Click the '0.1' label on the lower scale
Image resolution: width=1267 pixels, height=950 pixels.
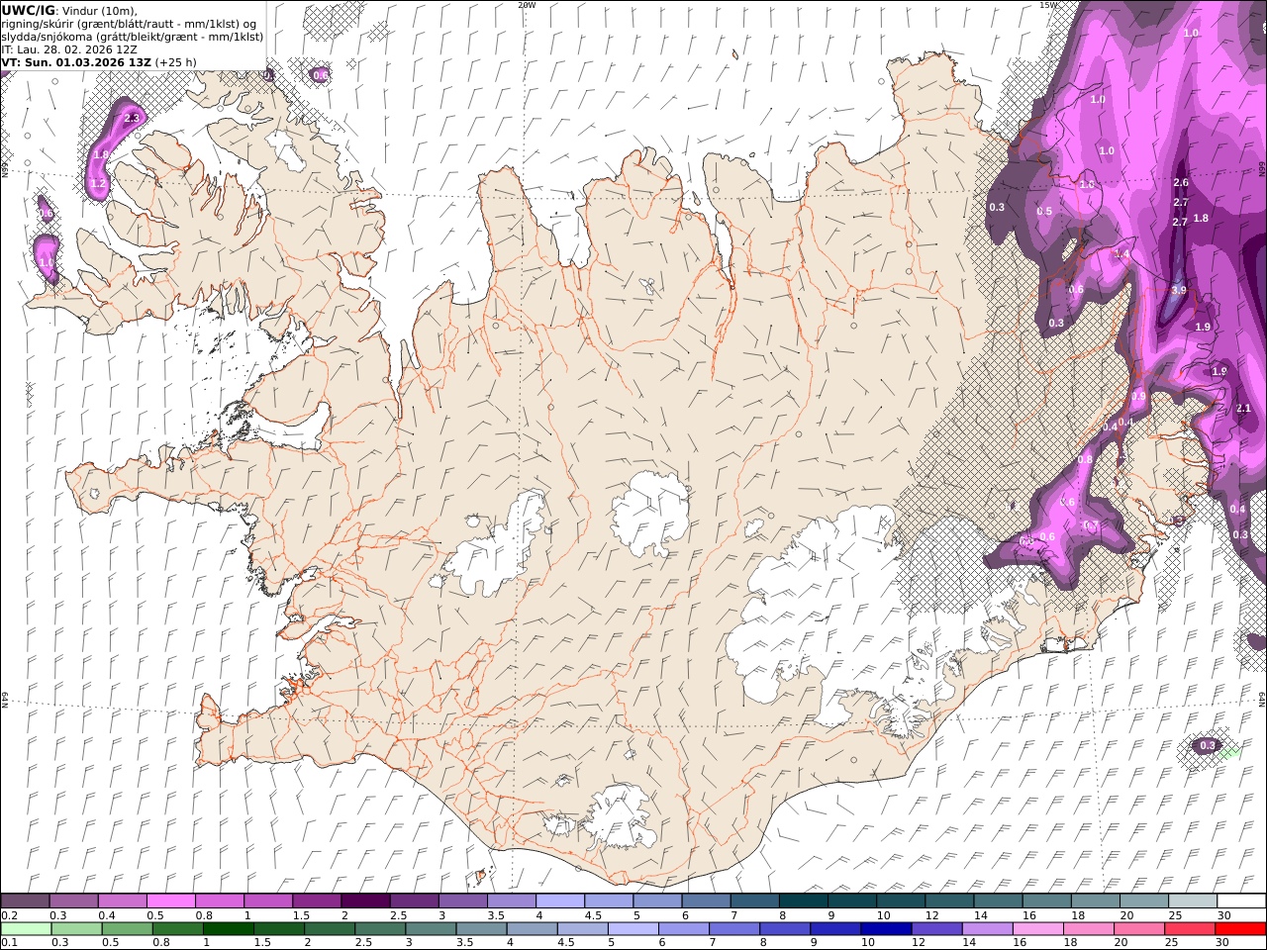[9, 942]
